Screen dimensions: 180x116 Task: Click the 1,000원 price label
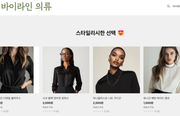point(148,103)
